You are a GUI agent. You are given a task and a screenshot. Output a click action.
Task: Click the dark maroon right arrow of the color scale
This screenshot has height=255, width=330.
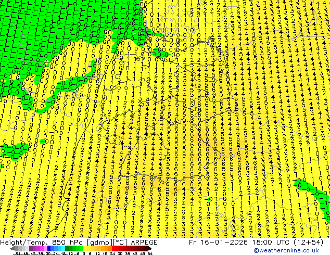150,249
